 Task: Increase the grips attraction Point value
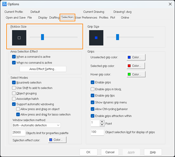tap(102, 122)
